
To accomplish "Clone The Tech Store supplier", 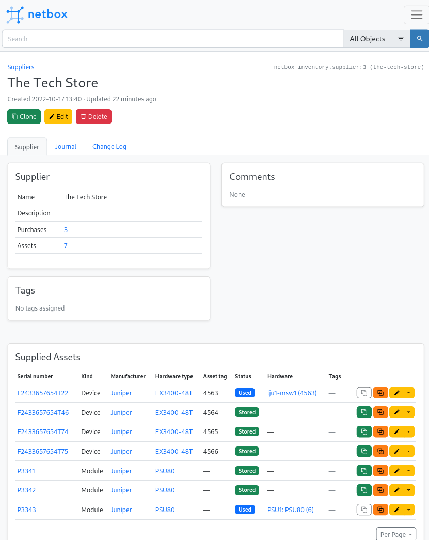I will [x=24, y=116].
